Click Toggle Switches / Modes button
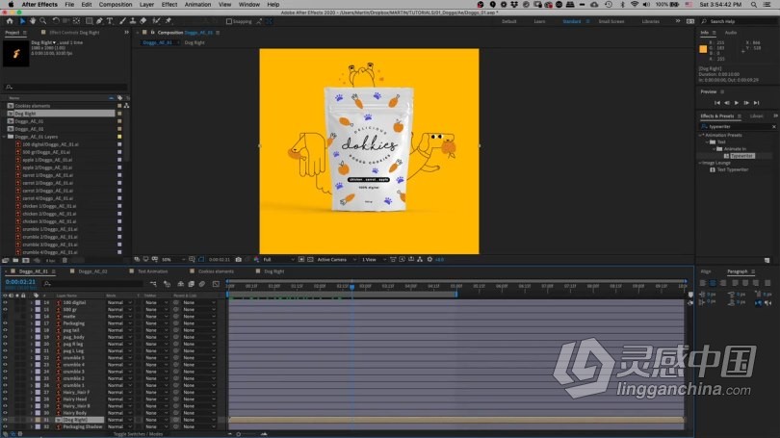 (138, 434)
